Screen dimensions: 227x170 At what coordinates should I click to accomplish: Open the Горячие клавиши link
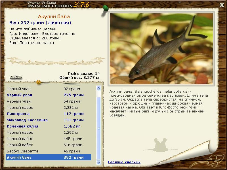124,162
